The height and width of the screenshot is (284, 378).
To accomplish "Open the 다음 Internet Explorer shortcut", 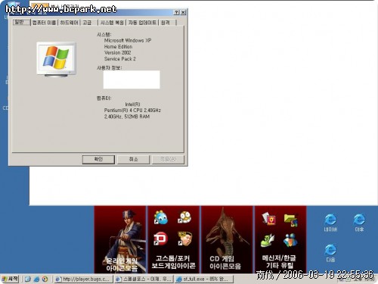I will coord(330,253).
